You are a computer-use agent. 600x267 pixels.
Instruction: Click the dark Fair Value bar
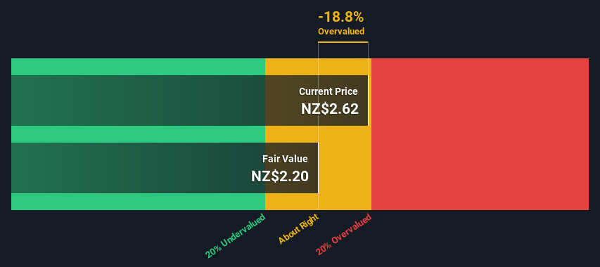(x=165, y=168)
